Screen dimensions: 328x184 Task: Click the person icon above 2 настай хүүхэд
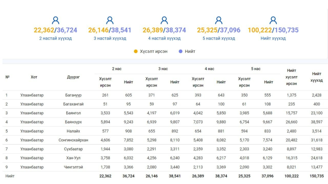tap(55, 21)
